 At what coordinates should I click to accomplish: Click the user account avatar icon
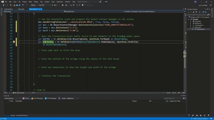click(195, 2)
